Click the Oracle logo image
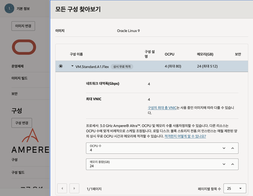Screen dimensions: 253x196 [24, 47]
